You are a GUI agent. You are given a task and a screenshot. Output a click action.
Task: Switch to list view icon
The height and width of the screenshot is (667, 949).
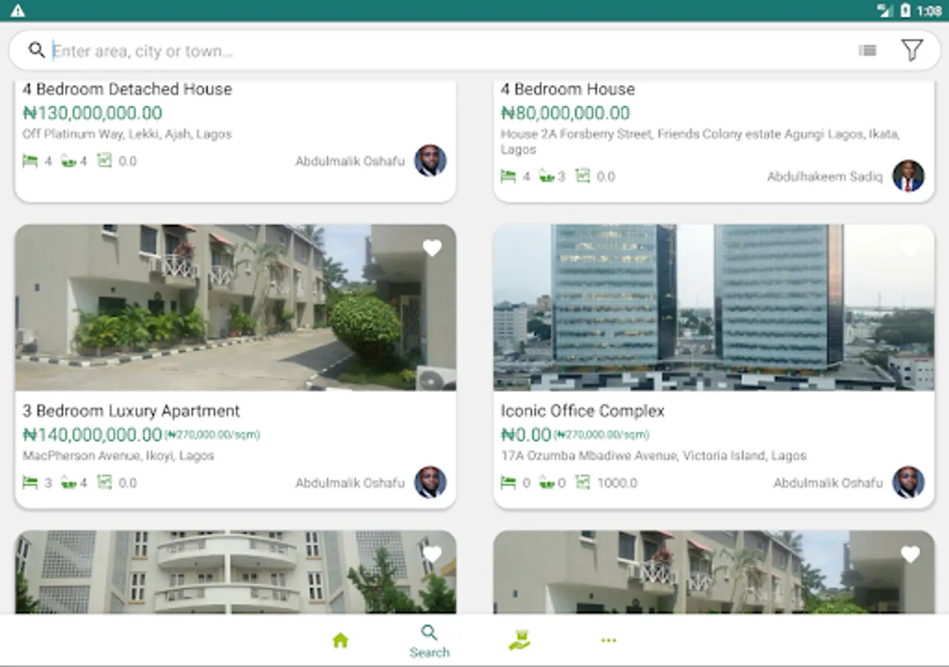point(867,50)
